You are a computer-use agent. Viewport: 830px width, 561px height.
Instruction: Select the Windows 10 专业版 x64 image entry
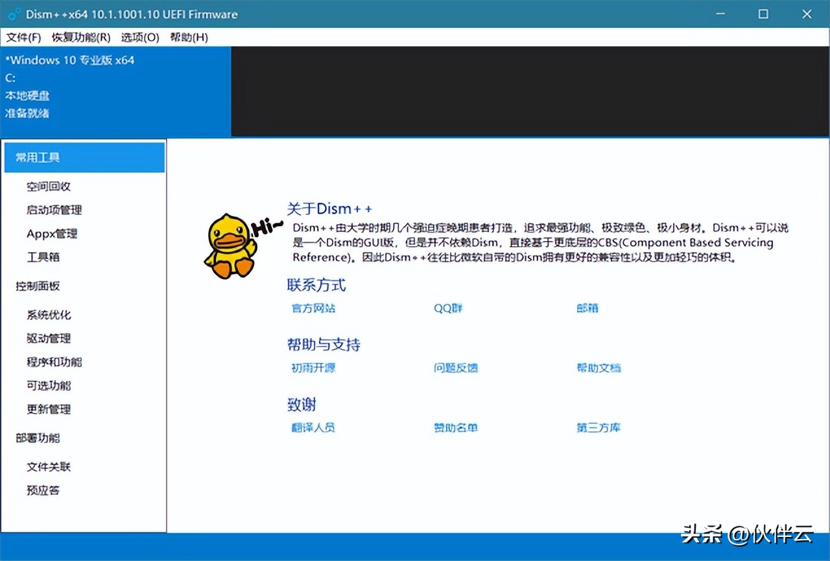(69, 60)
